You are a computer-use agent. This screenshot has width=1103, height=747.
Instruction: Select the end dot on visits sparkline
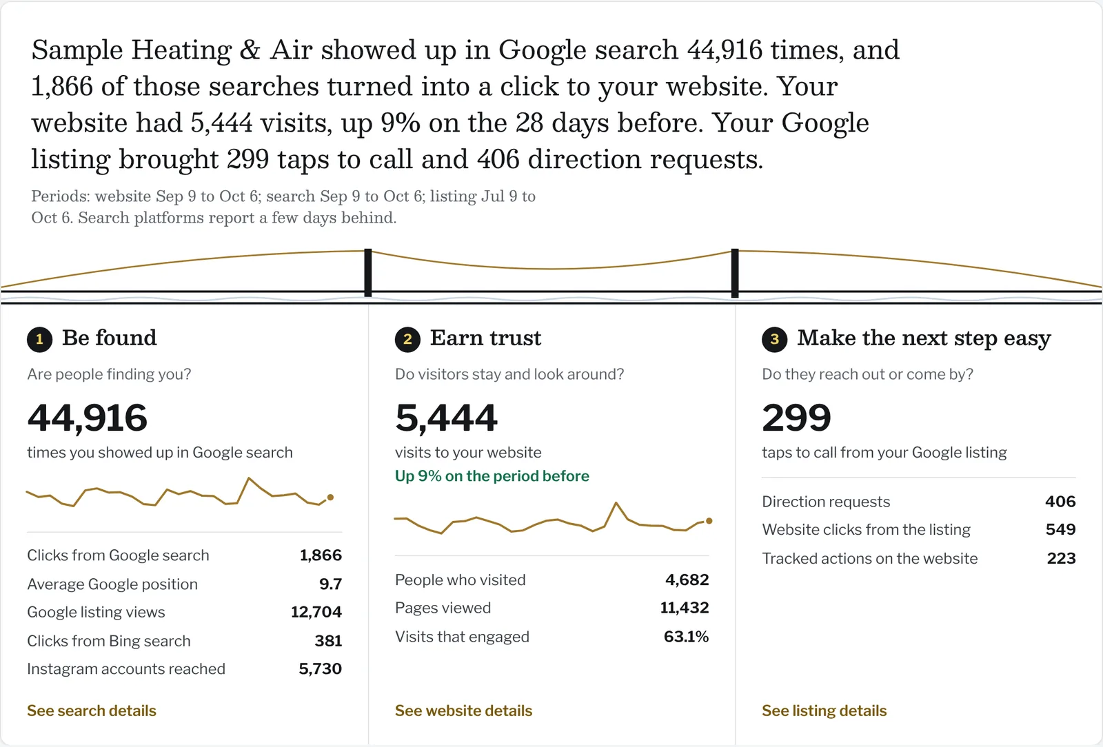coord(709,521)
